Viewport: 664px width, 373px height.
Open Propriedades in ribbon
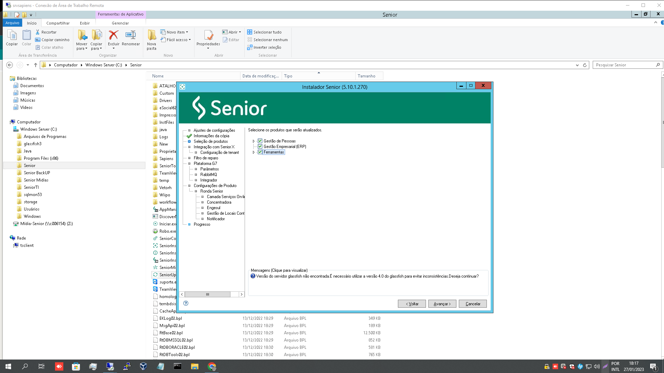point(208,39)
